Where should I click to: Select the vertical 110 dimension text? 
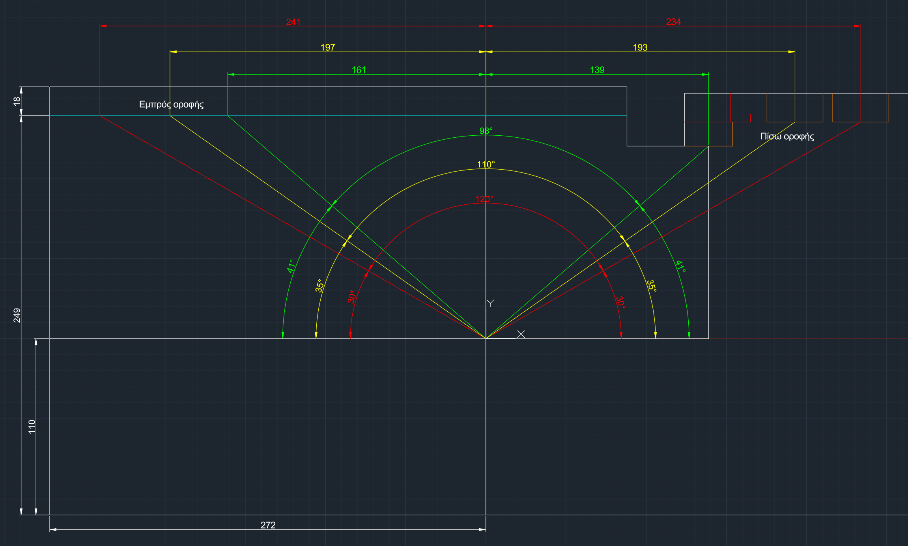32,426
